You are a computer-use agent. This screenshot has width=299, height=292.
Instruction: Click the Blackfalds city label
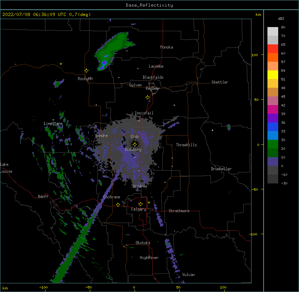click(x=153, y=77)
